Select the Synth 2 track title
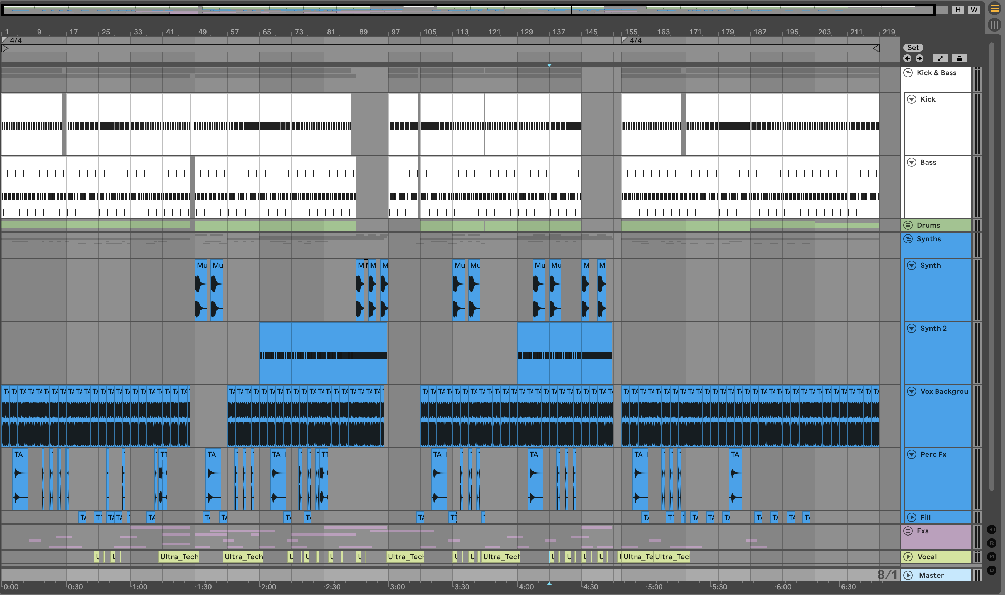Viewport: 1005px width, 595px height. tap(933, 328)
